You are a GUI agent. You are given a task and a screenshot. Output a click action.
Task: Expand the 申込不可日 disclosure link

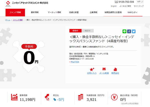[x=75, y=62]
